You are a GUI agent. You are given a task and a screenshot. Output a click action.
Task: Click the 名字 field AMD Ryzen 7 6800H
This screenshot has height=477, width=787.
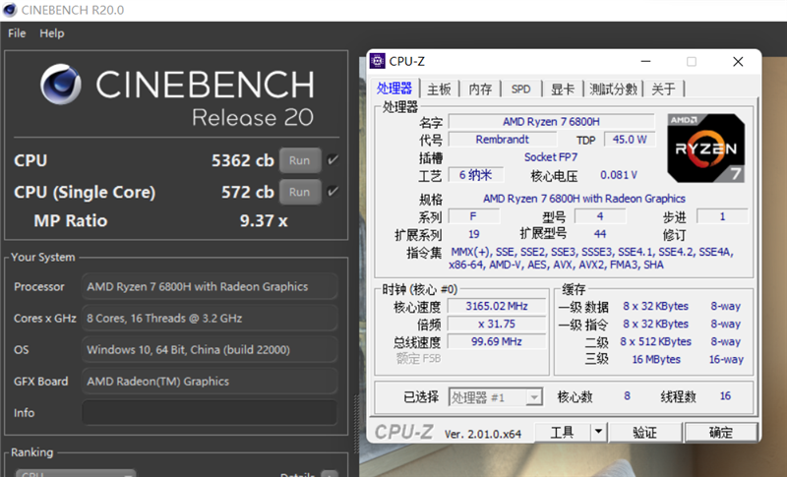[x=551, y=122]
